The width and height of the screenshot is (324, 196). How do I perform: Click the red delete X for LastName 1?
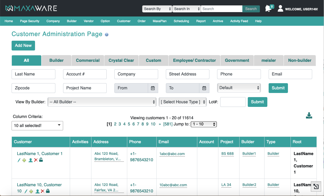click(36, 160)
